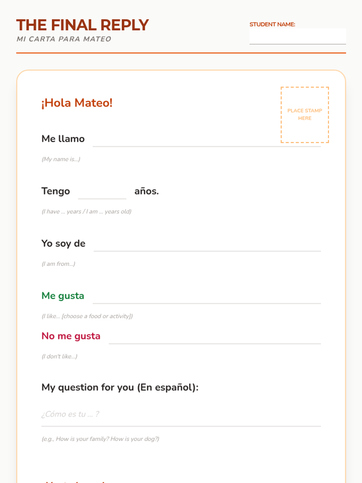Click the red No me gusta label
Image resolution: width=362 pixels, height=483 pixels.
pos(71,336)
